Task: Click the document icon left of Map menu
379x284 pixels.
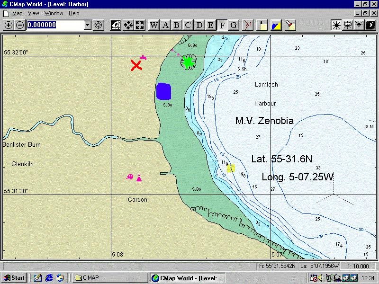Action: [6, 13]
